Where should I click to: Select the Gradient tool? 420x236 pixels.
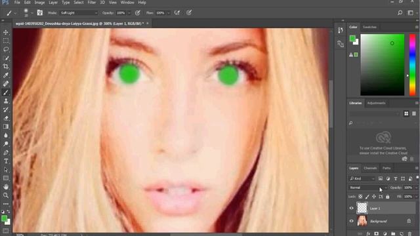pyautogui.click(x=6, y=127)
